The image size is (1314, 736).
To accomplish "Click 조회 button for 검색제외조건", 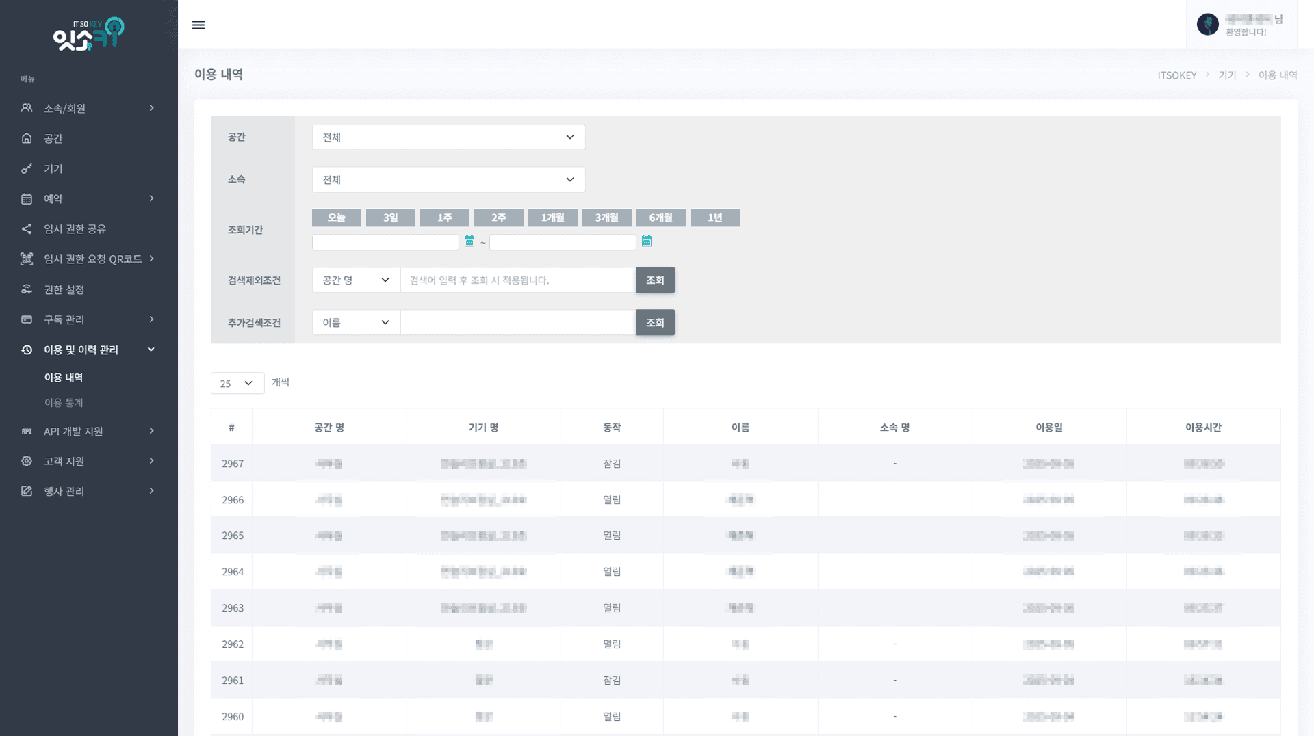I will (x=655, y=280).
